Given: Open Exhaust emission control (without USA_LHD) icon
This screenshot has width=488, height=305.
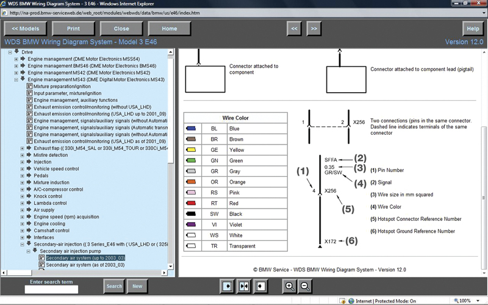Looking at the screenshot, I should (x=29, y=107).
